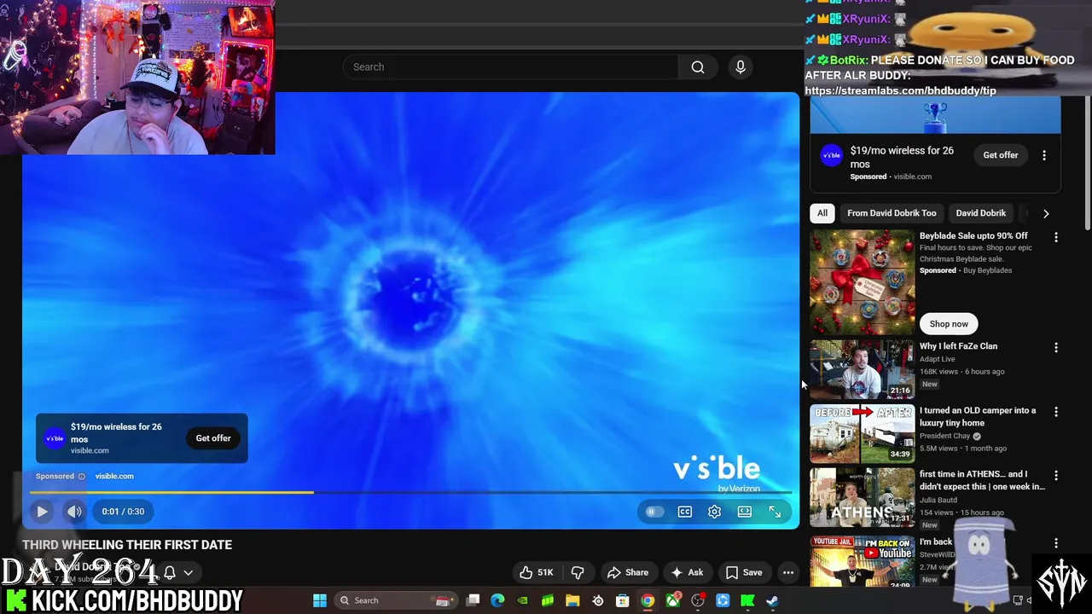This screenshot has height=614, width=1092.
Task: Open options for ATHENS video
Action: pyautogui.click(x=1056, y=476)
